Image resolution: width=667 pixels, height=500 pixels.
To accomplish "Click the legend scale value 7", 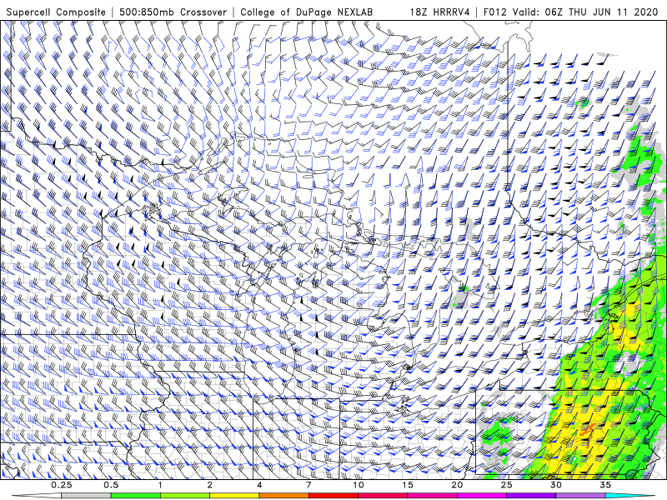I will point(308,485).
